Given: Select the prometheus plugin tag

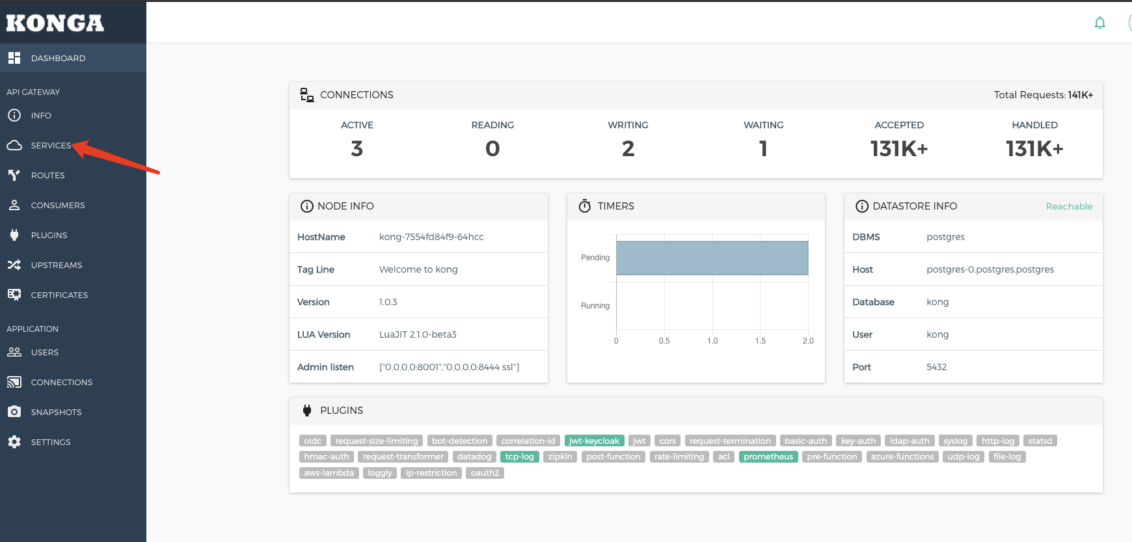Looking at the screenshot, I should pos(768,457).
